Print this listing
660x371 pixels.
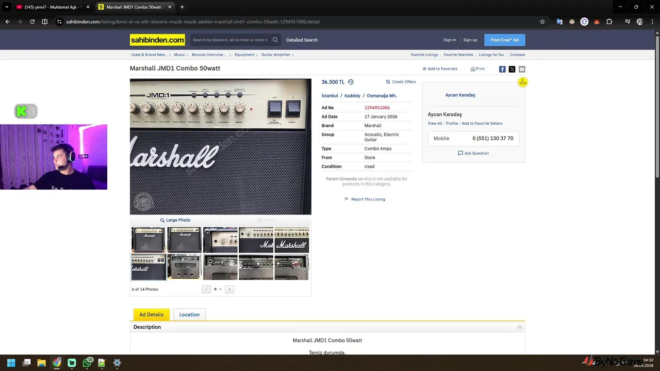(x=477, y=69)
